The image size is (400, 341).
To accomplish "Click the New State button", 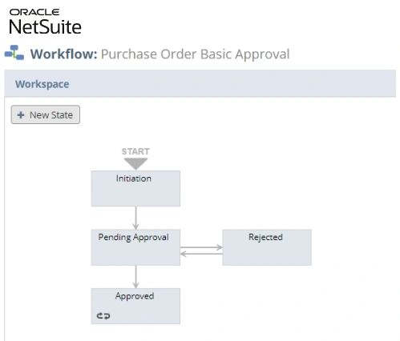I will point(46,114).
